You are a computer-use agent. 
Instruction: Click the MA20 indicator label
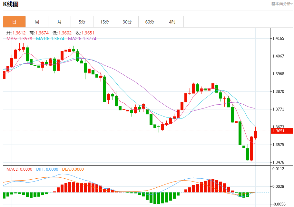coord(83,39)
